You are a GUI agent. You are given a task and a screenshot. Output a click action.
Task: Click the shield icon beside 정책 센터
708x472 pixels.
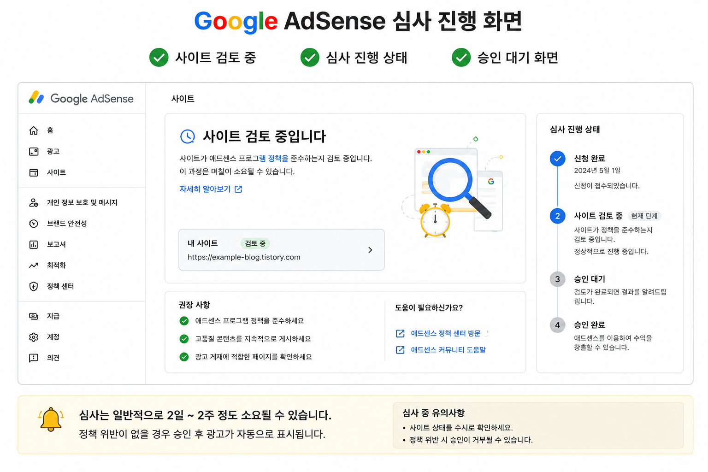[x=34, y=286]
